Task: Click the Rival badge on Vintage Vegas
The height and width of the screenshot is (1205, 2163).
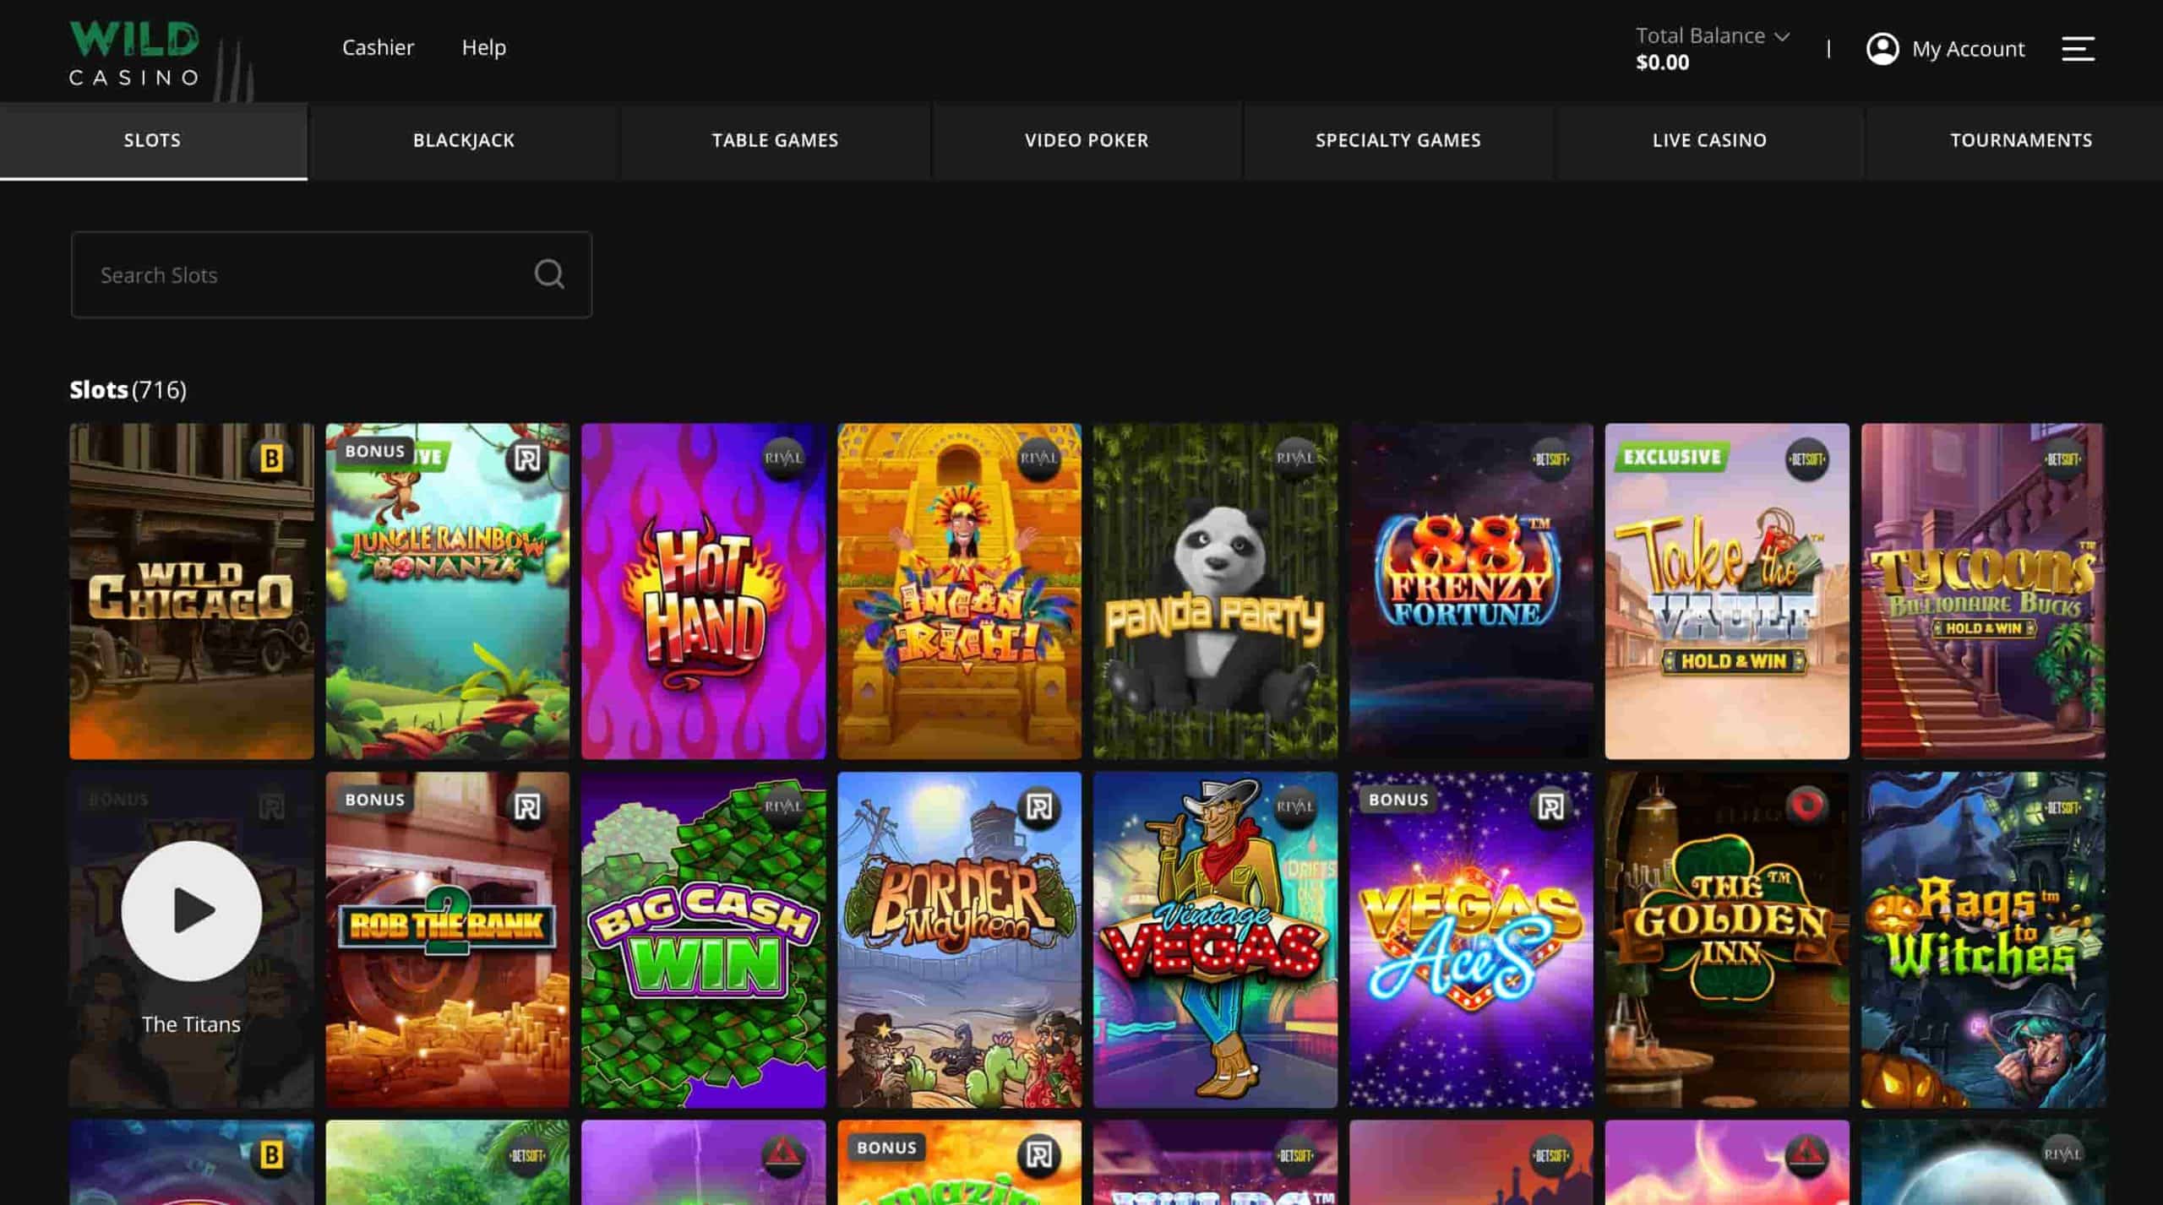Action: 1294,807
